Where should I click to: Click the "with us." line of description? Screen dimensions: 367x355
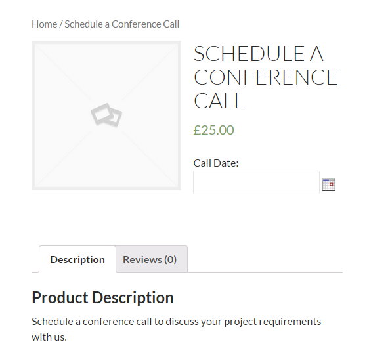click(x=49, y=337)
